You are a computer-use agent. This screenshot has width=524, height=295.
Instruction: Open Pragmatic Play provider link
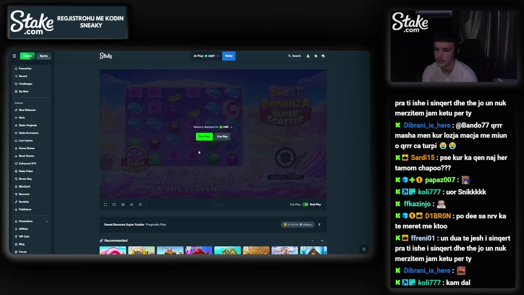[156, 225]
